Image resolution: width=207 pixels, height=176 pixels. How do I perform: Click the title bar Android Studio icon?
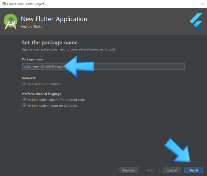point(4,4)
